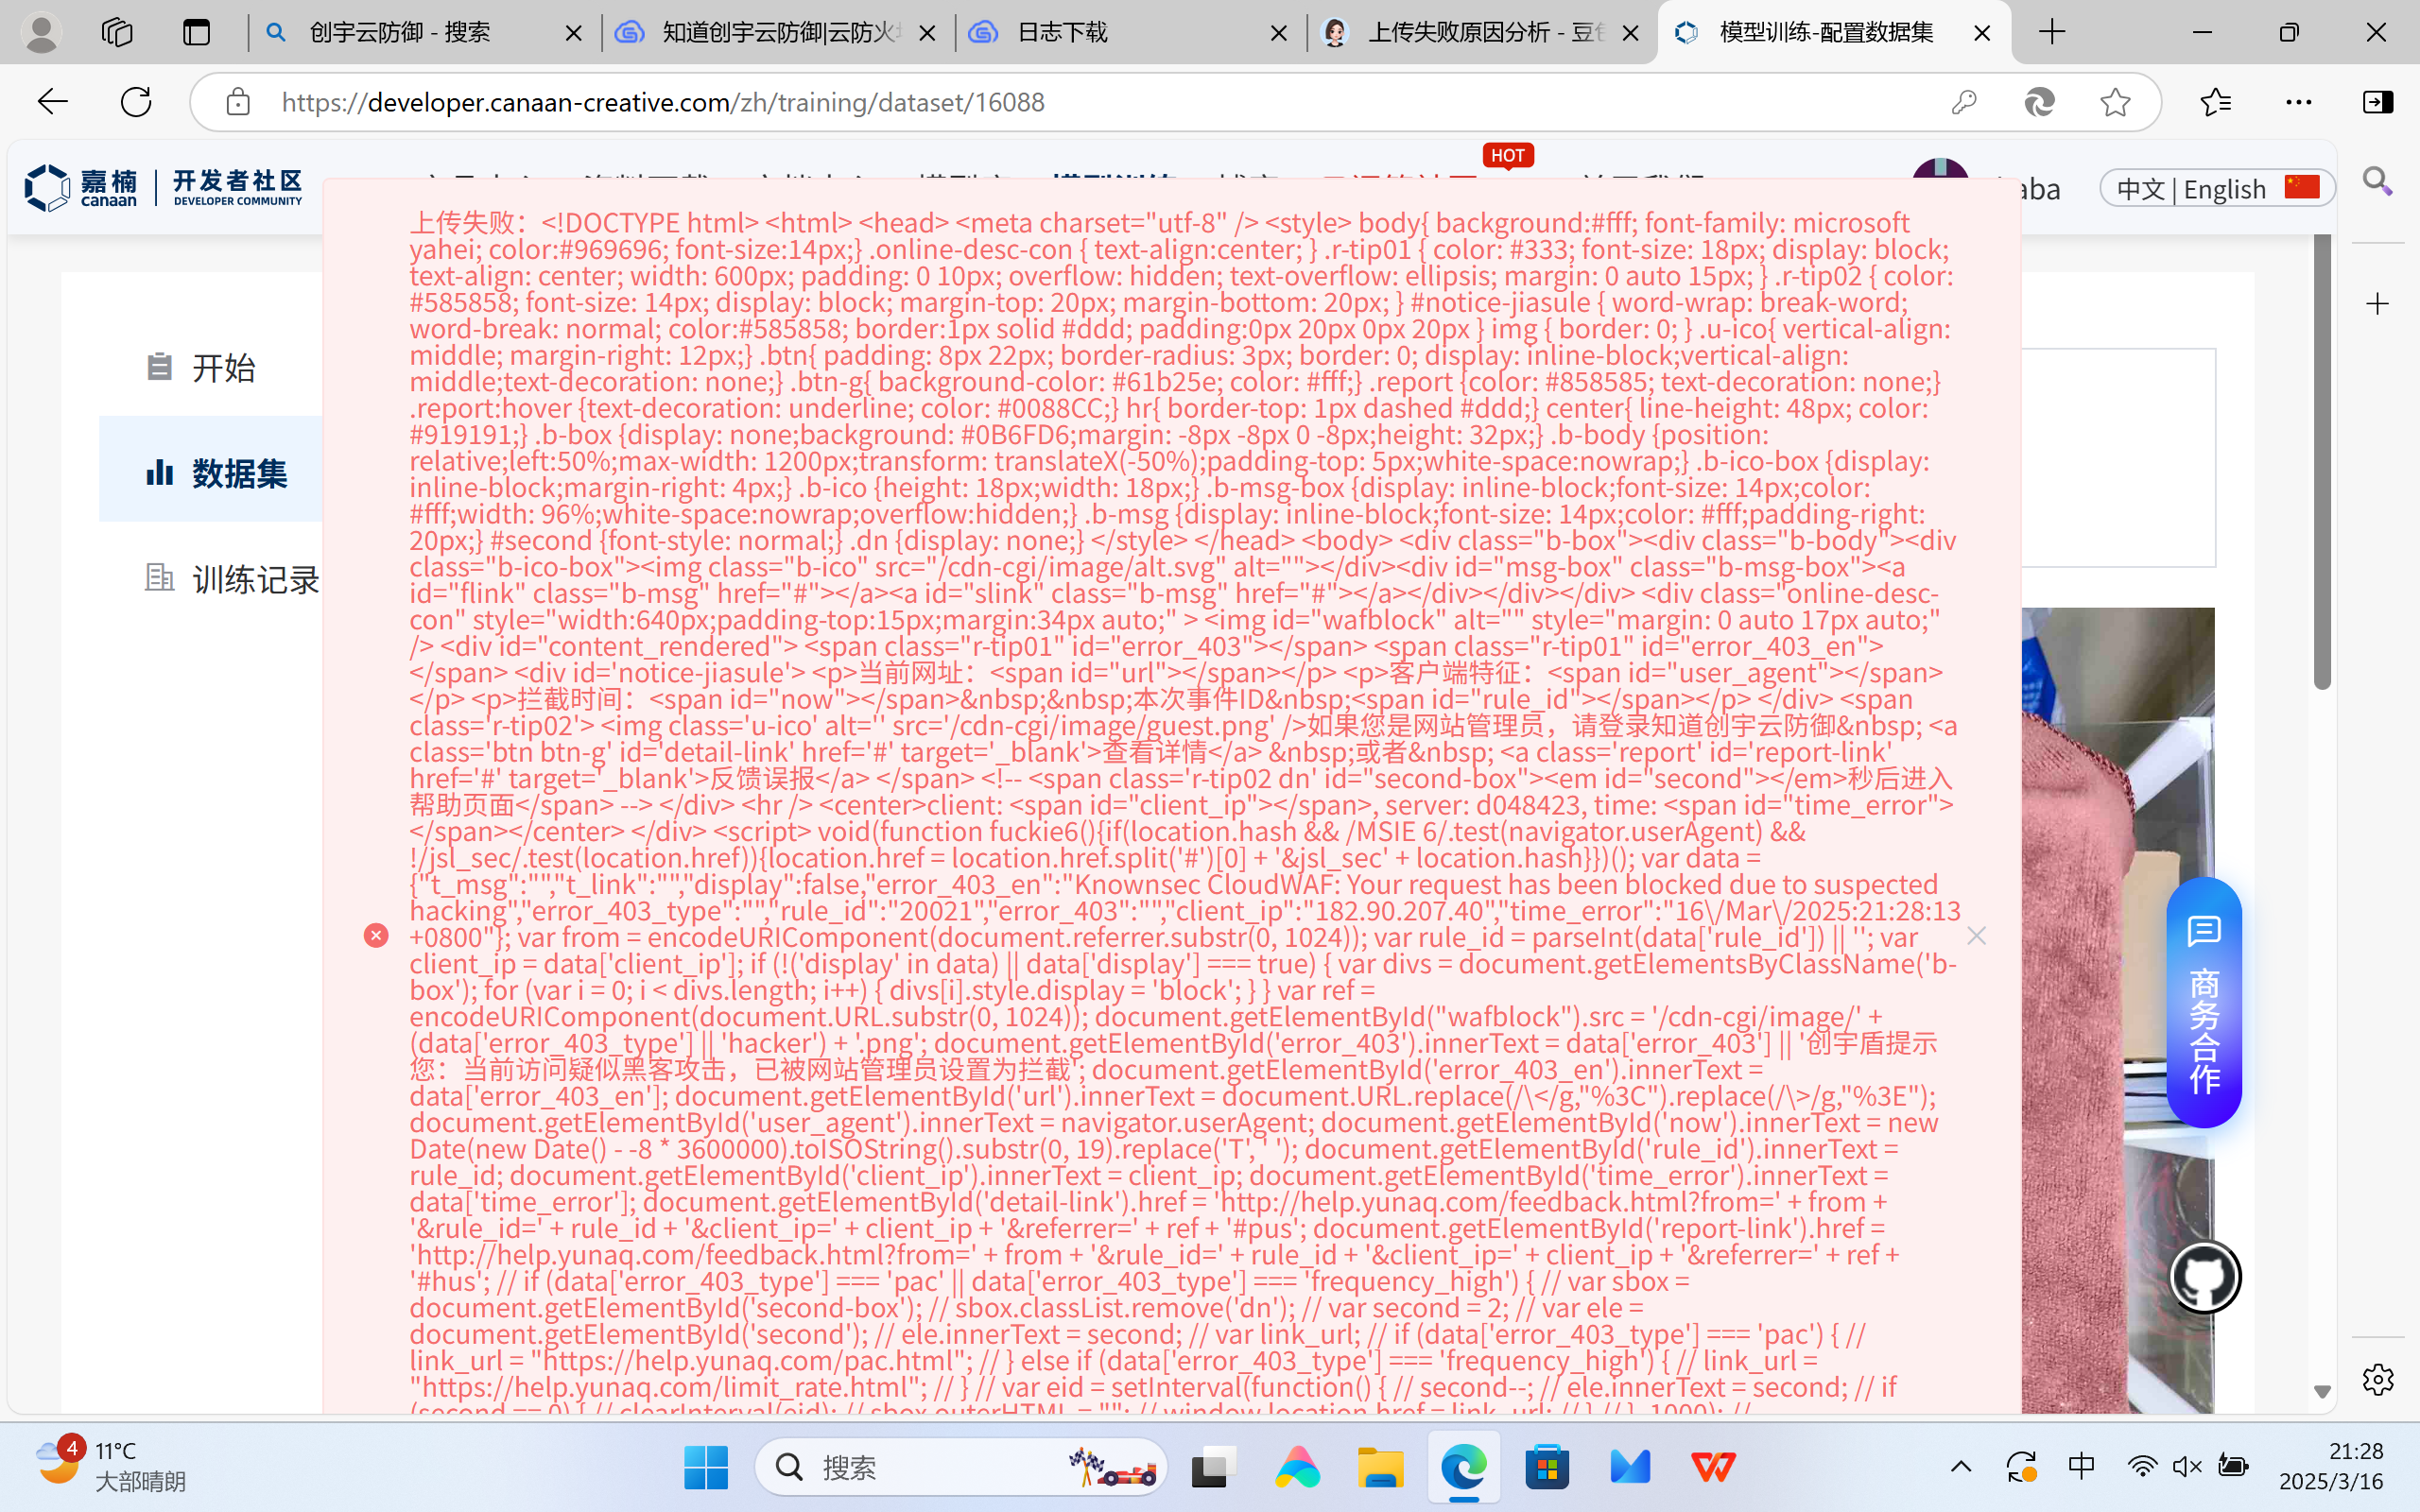
Task: Click the Copilot refresh-like extension icon
Action: coord(2039,102)
